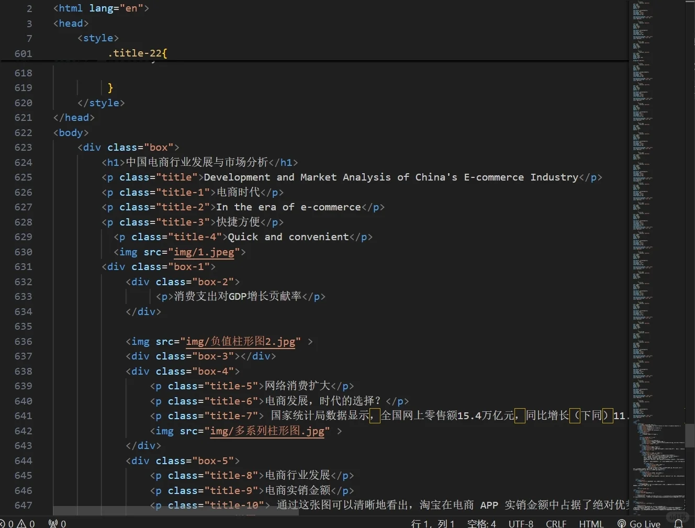Change UTF-8 file encoding
Screen dimensions: 695x528
(x=521, y=524)
